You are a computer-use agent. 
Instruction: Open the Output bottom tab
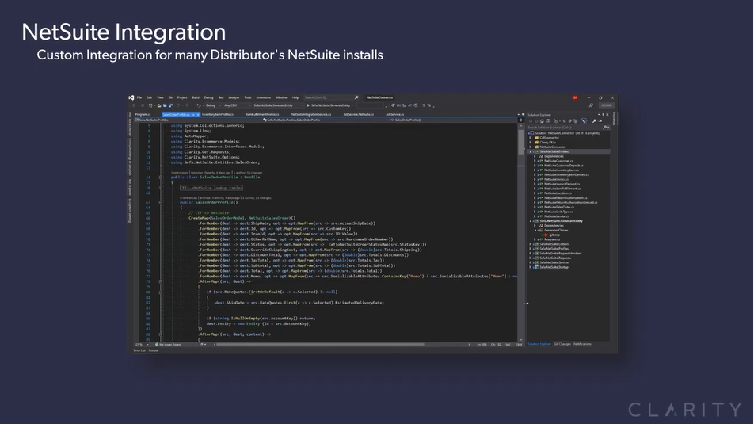coord(154,350)
